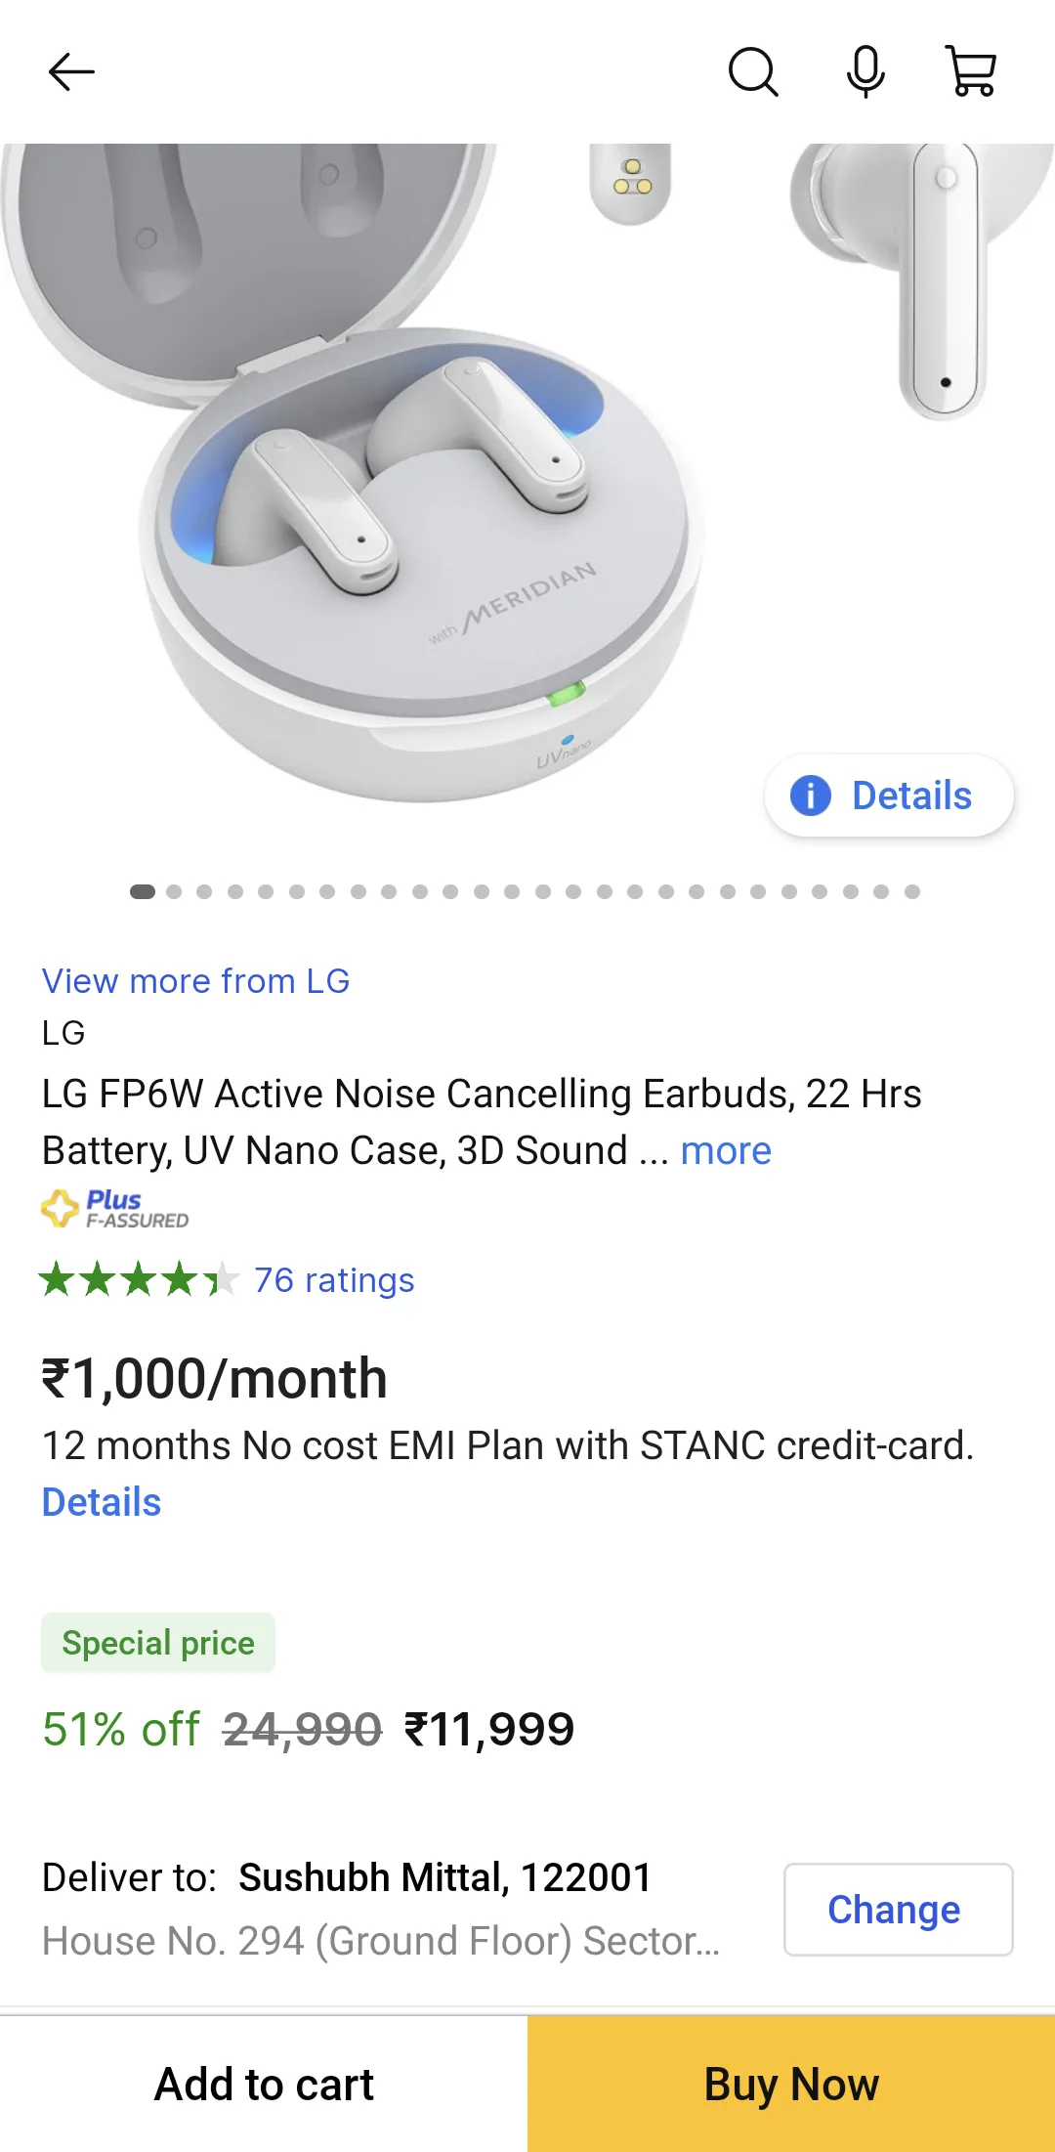The height and width of the screenshot is (2152, 1055).
Task: Jump to the second image carousel dot
Action: pos(174,891)
